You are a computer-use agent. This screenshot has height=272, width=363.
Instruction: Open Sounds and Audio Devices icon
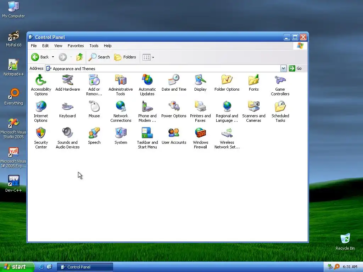coord(68,138)
